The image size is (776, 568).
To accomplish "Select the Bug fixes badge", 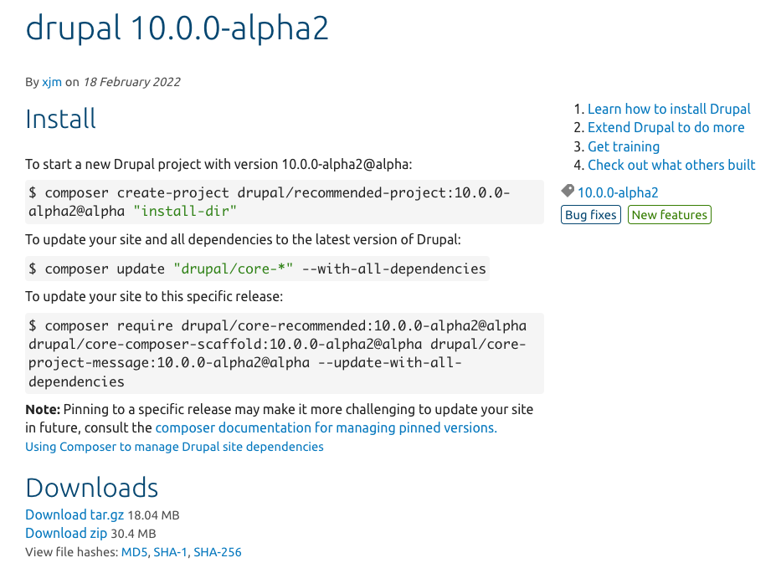I will coord(591,215).
